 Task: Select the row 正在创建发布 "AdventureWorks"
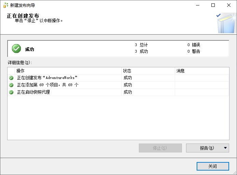coord(118,78)
